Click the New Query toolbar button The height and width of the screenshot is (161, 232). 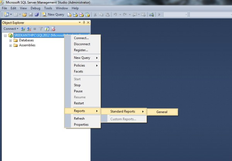point(53,14)
